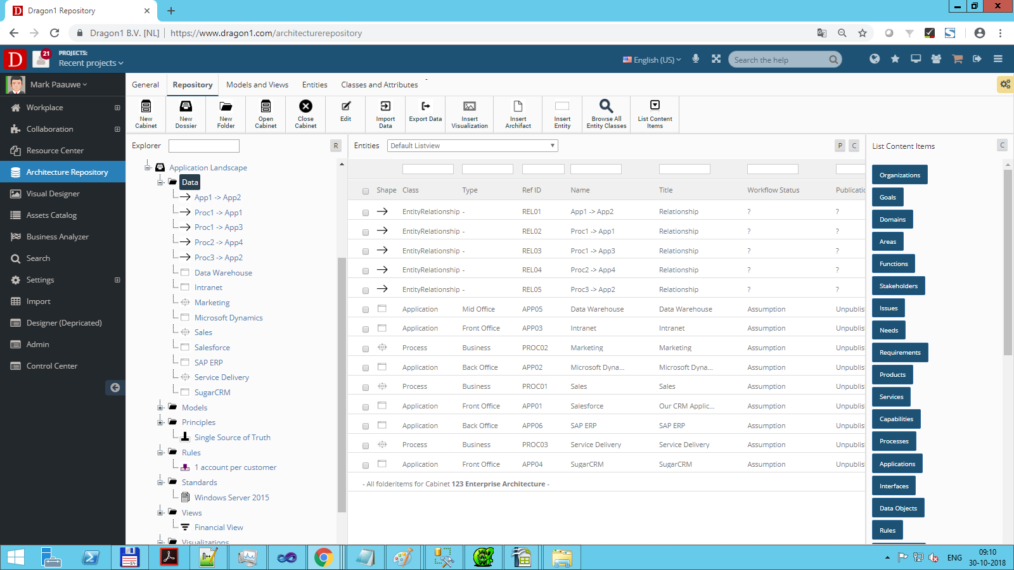The height and width of the screenshot is (570, 1014).
Task: Tick the checkbox for row APP02
Action: point(366,368)
